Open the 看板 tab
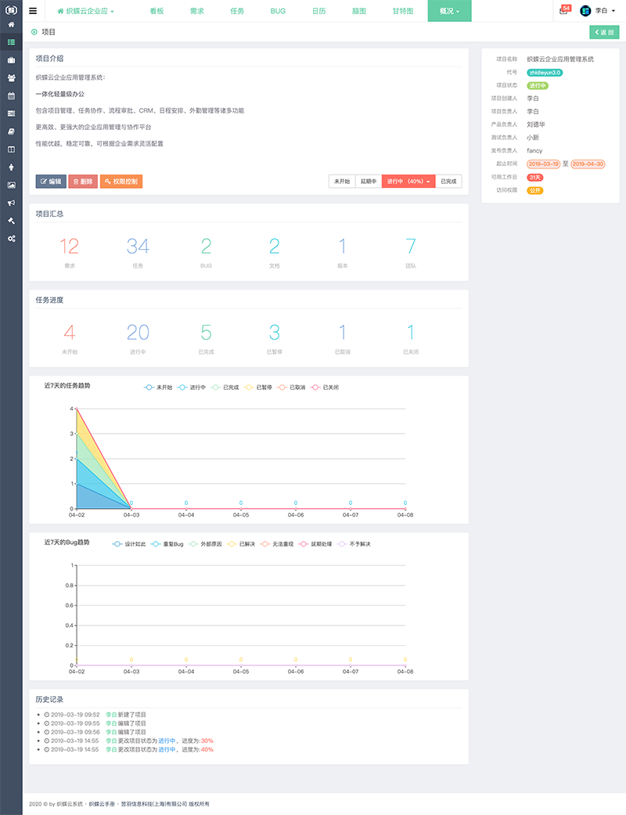626x815 pixels. tap(156, 12)
